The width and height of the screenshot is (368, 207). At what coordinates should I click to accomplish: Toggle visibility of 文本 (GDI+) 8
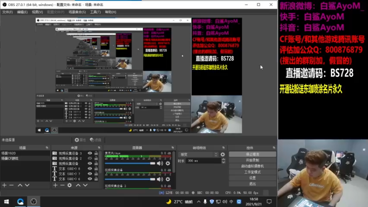click(x=90, y=168)
